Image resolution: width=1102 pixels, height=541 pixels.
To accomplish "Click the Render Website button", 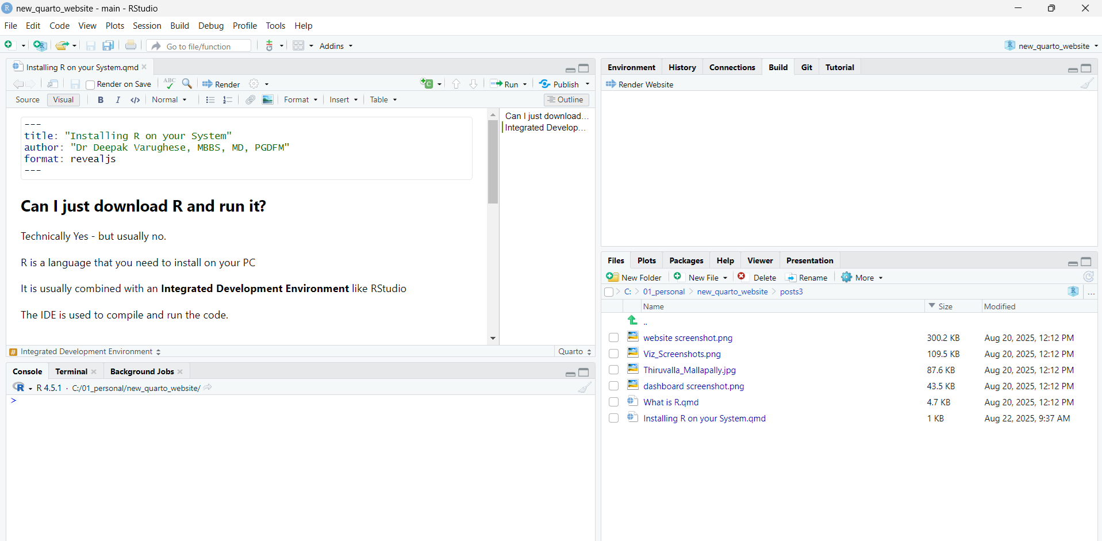I will [639, 85].
